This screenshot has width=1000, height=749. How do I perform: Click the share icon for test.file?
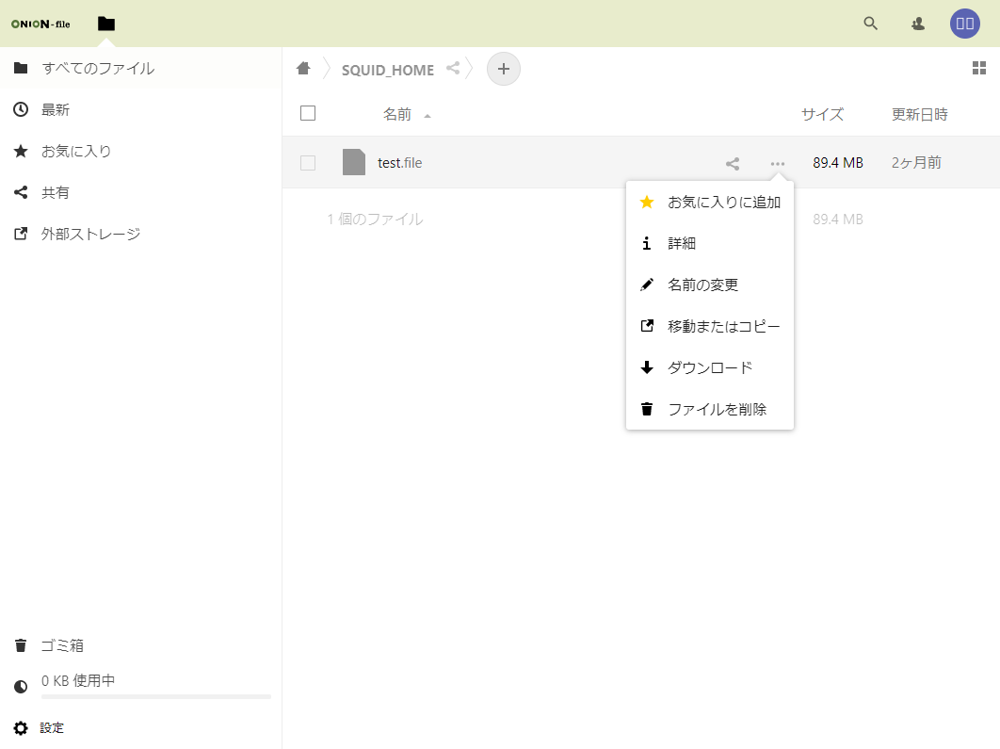[x=733, y=163]
